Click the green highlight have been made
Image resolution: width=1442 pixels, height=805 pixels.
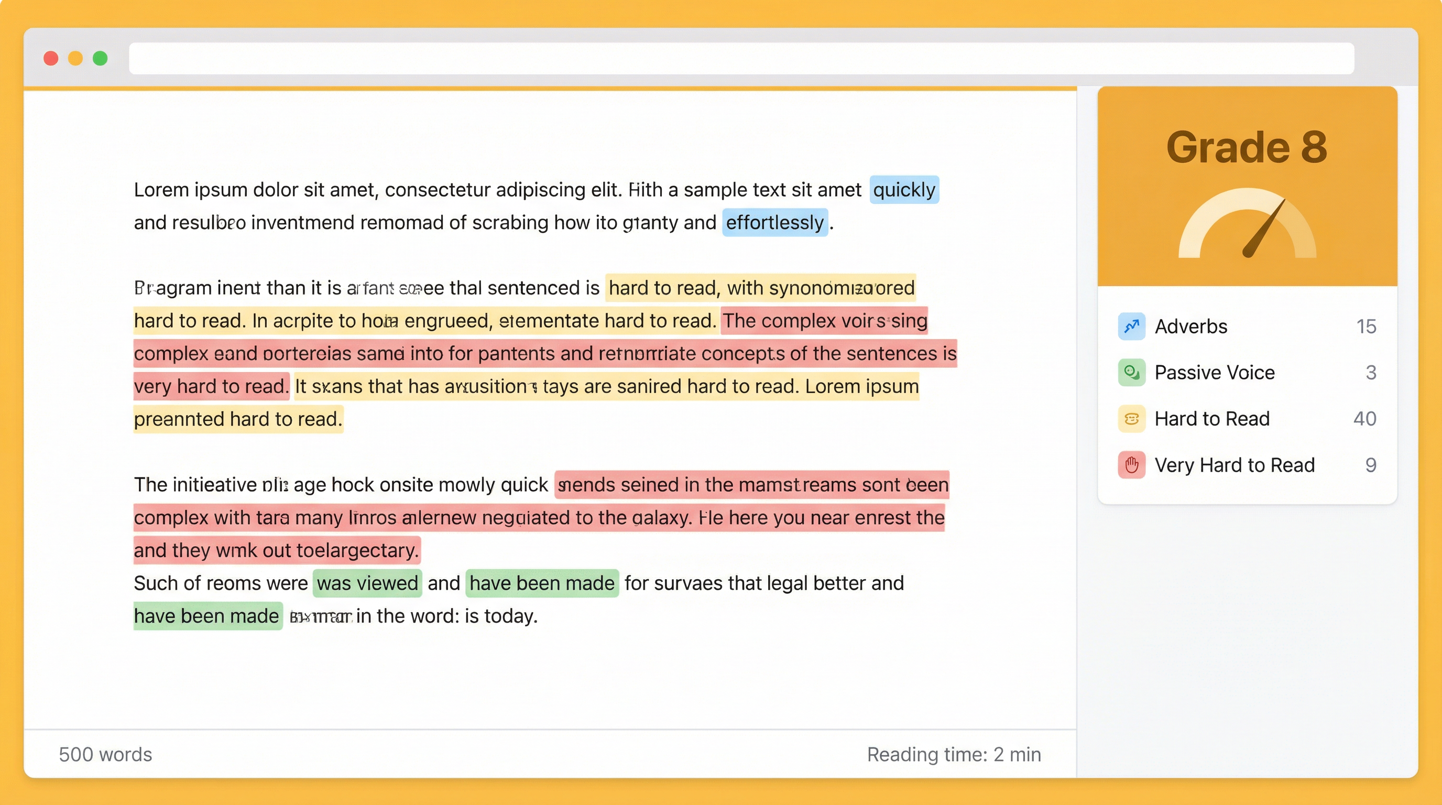pos(541,583)
